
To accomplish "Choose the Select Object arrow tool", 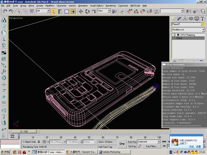I will [54, 12].
